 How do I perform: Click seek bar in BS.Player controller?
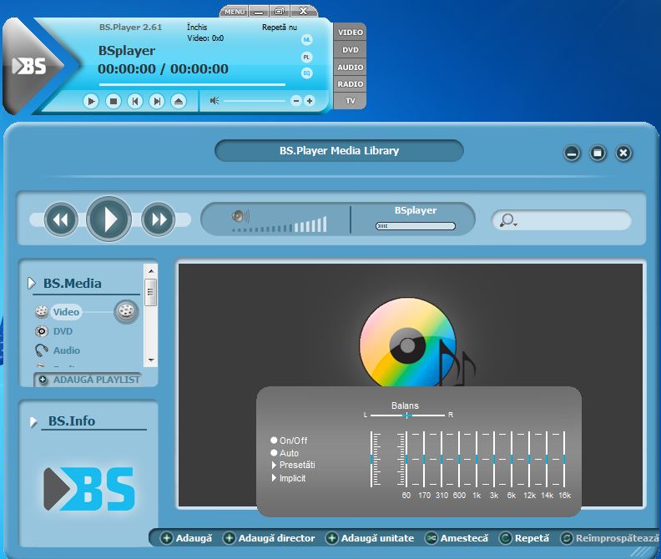click(x=192, y=85)
